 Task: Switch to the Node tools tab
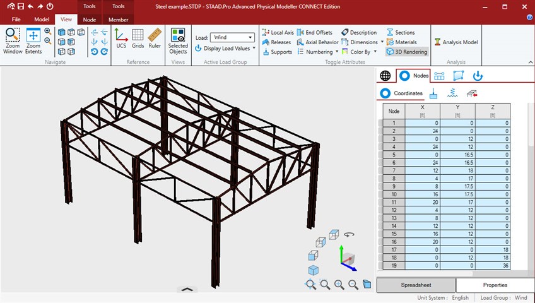(x=90, y=20)
